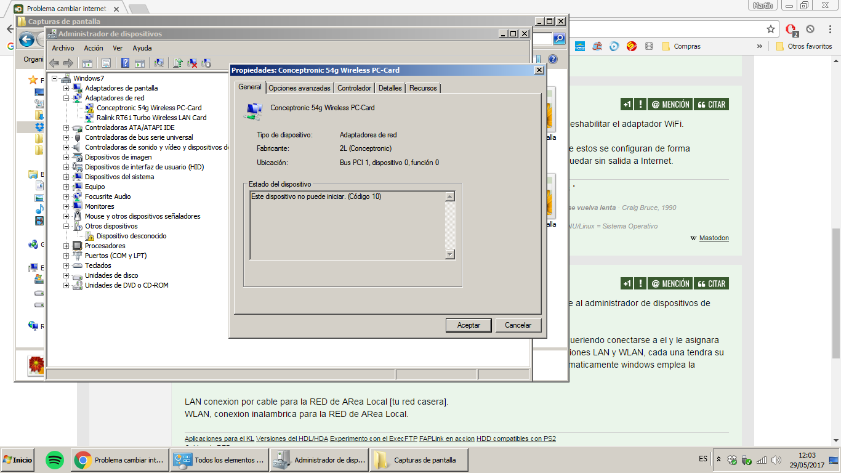Open the Compras bookmarks folder
This screenshot has width=841, height=473.
tap(681, 46)
